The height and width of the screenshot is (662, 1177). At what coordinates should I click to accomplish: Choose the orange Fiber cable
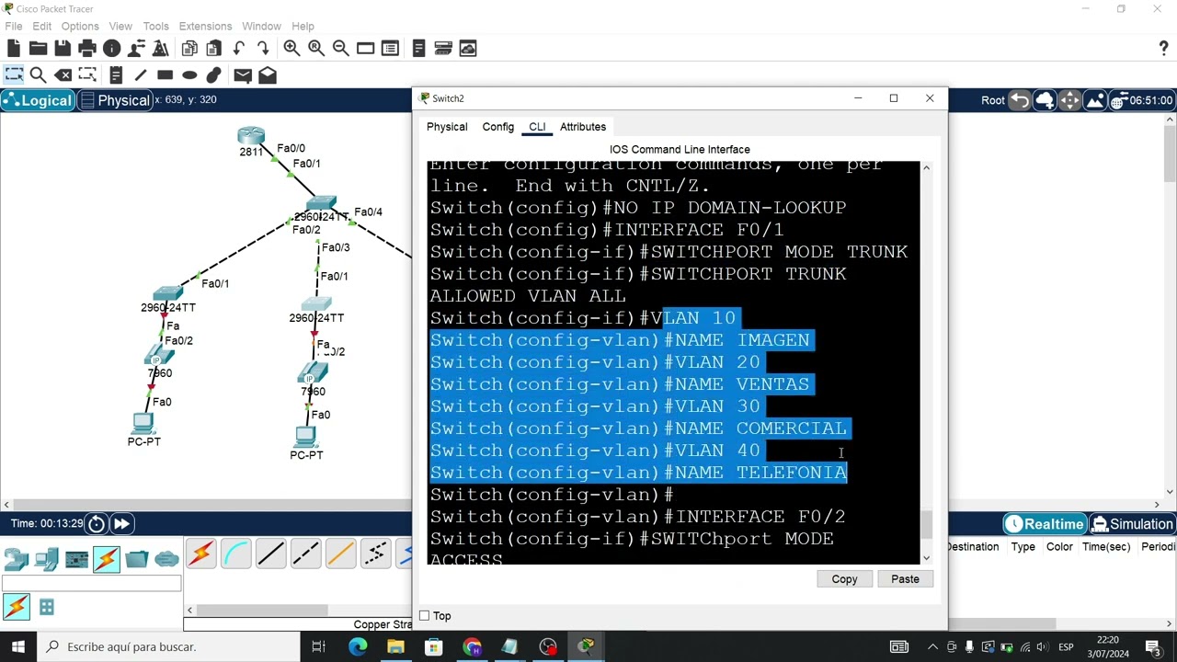340,554
